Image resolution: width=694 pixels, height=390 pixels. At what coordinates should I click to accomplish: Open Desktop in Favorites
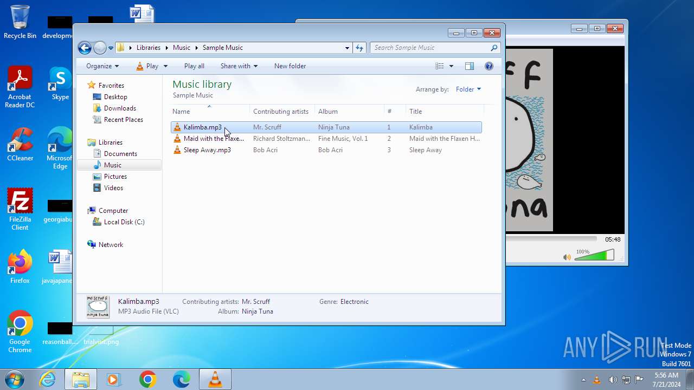pos(115,97)
